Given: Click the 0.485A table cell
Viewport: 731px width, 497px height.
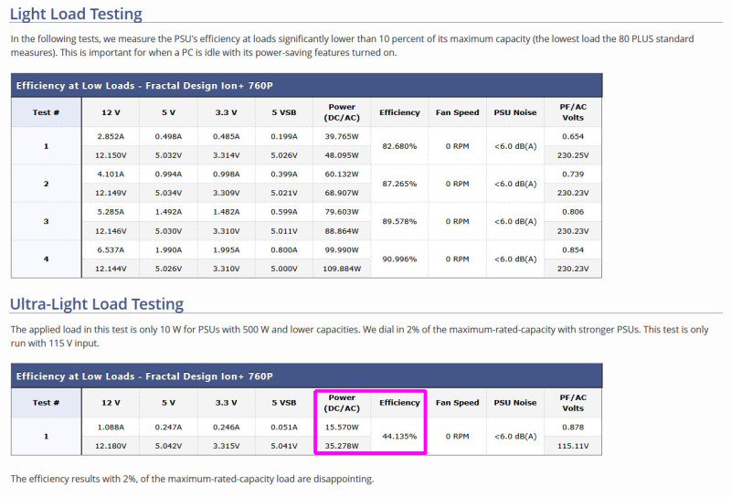Looking at the screenshot, I should click(226, 137).
